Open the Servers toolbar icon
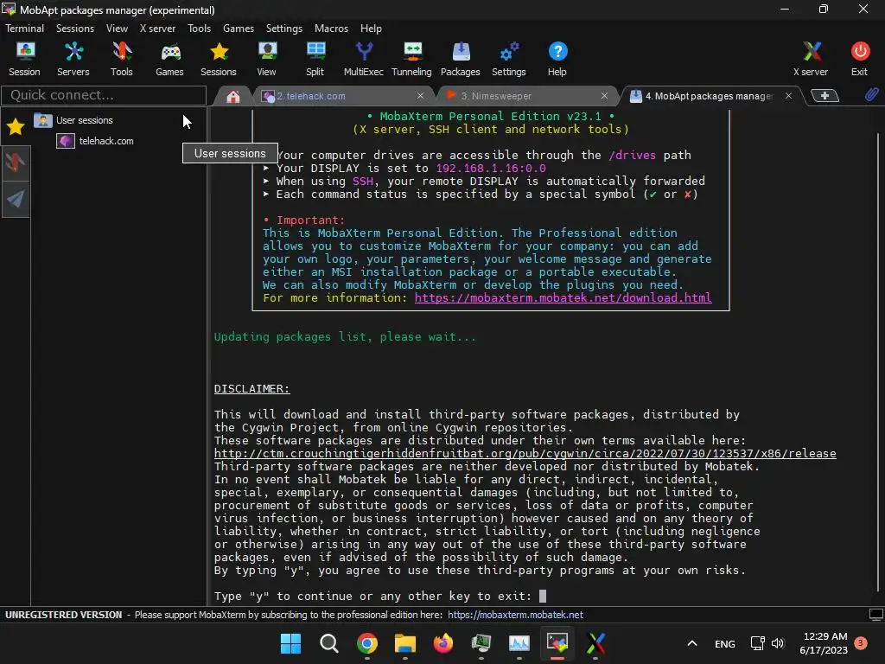The image size is (885, 664). tap(73, 59)
